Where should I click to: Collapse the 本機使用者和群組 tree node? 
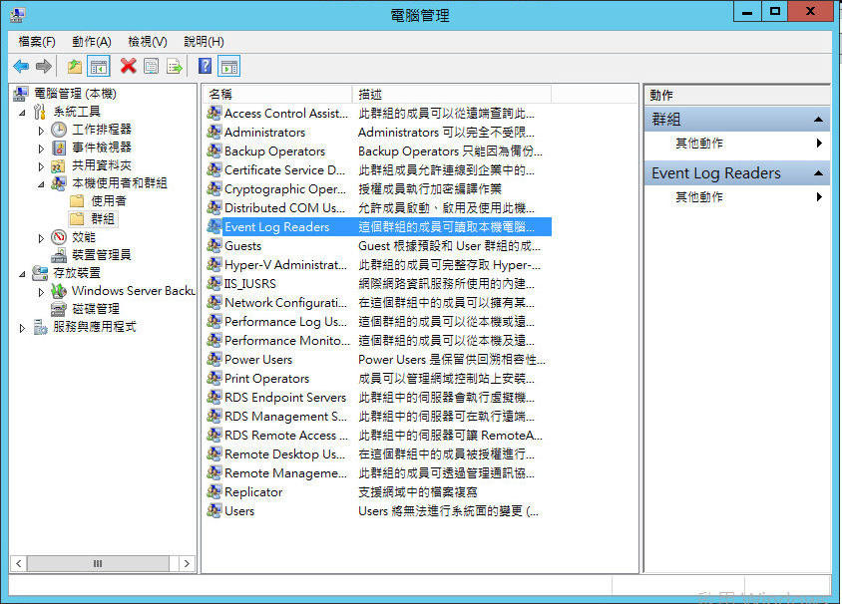[41, 184]
